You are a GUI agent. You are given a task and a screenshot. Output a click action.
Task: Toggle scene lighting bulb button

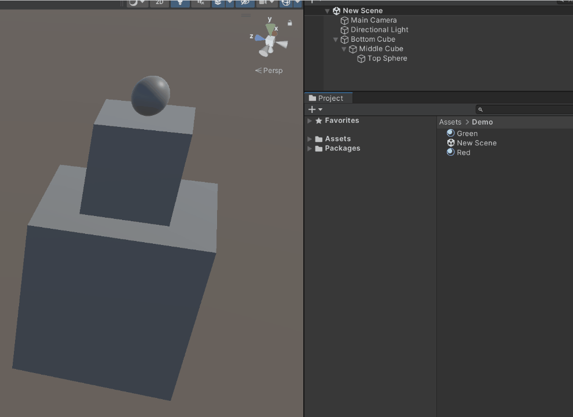(180, 3)
